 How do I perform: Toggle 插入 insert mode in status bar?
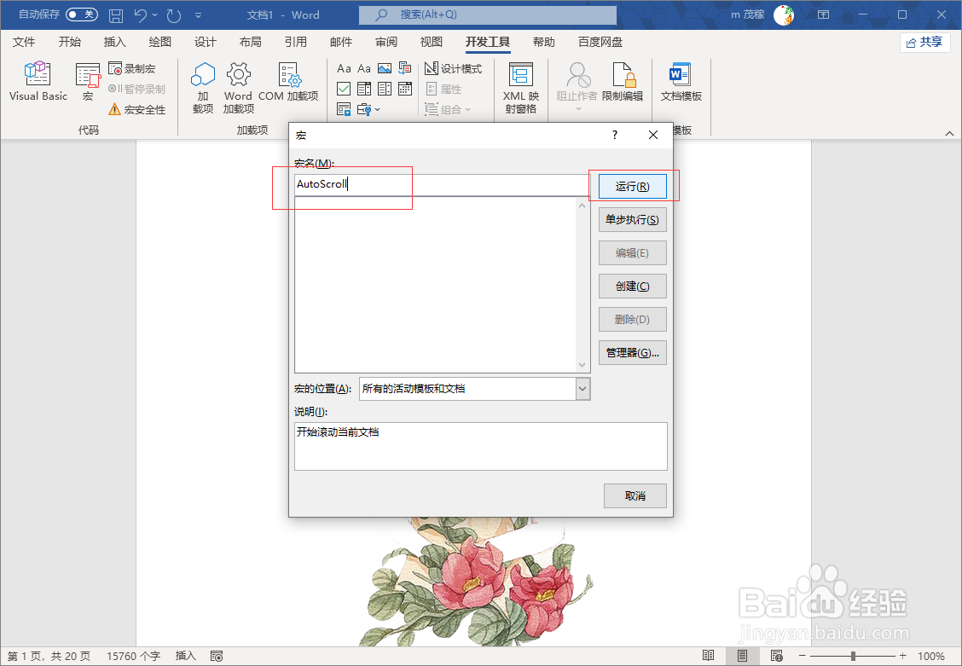tap(185, 656)
